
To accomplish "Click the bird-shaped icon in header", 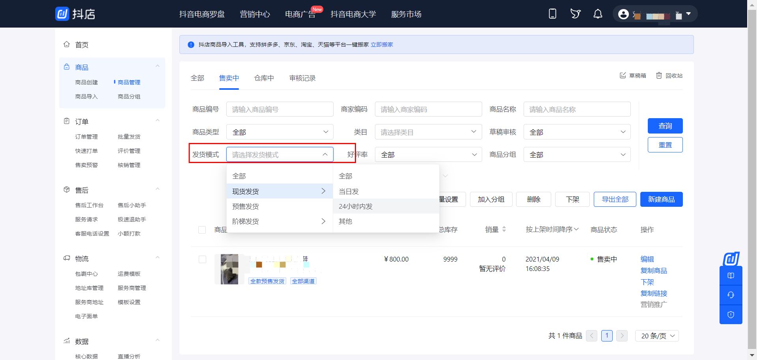I will [575, 14].
